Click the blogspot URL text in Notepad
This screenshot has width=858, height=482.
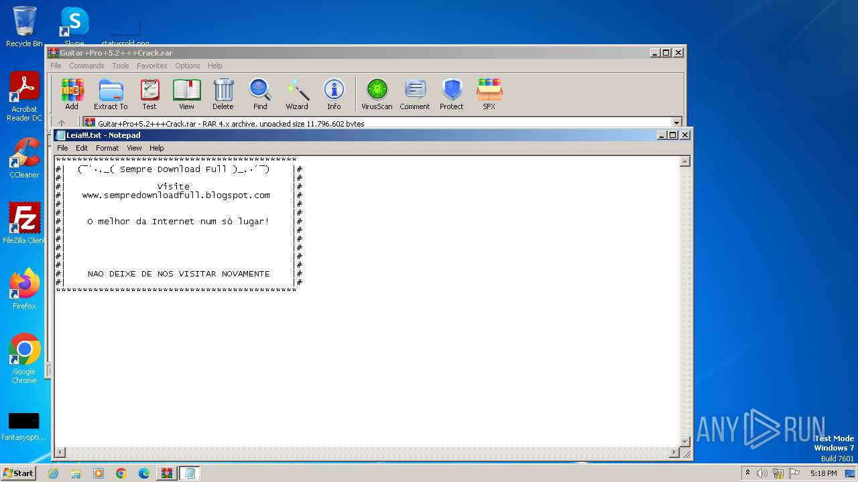pyautogui.click(x=176, y=195)
